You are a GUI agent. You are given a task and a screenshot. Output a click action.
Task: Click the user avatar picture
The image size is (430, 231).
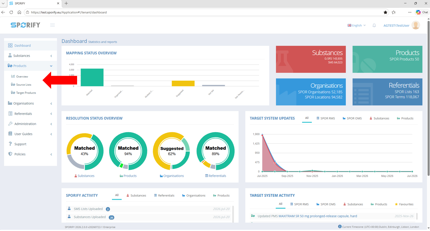click(416, 25)
